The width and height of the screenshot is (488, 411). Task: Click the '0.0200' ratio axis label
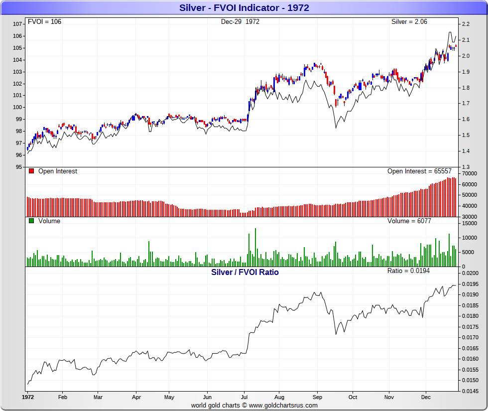[470, 274]
